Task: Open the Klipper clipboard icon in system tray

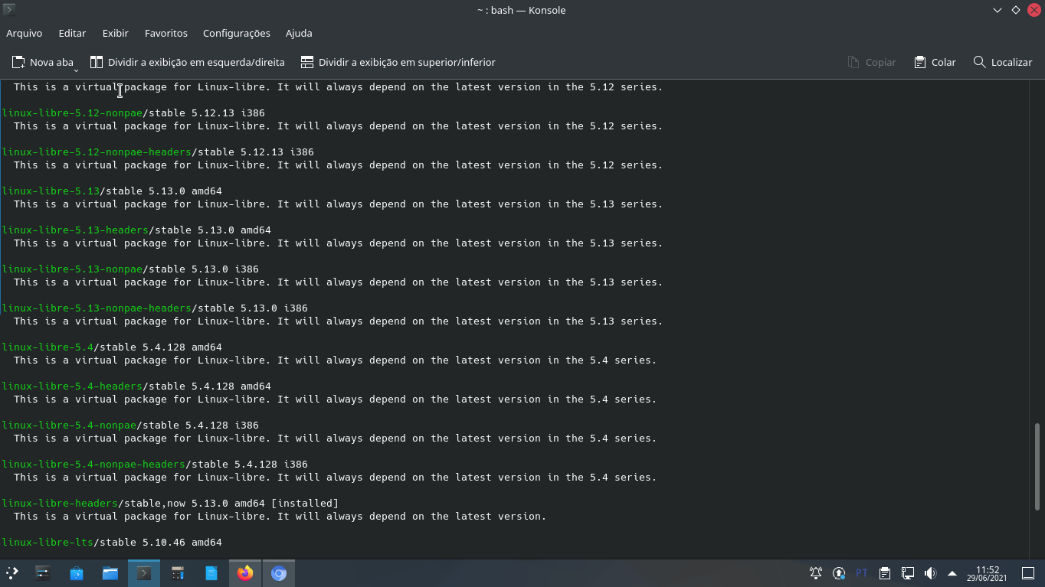Action: [x=884, y=572]
